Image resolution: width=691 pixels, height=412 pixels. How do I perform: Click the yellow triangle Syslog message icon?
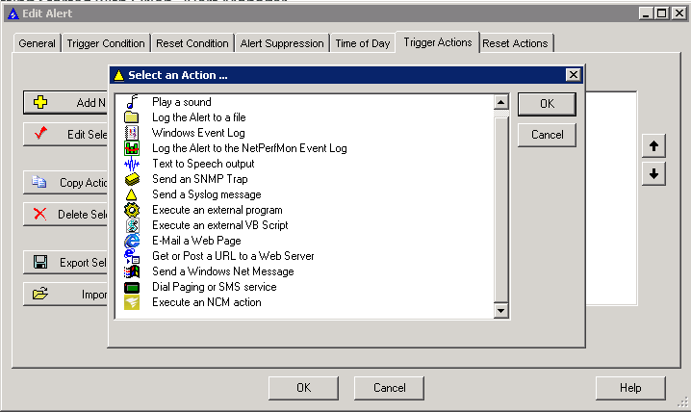(x=131, y=194)
